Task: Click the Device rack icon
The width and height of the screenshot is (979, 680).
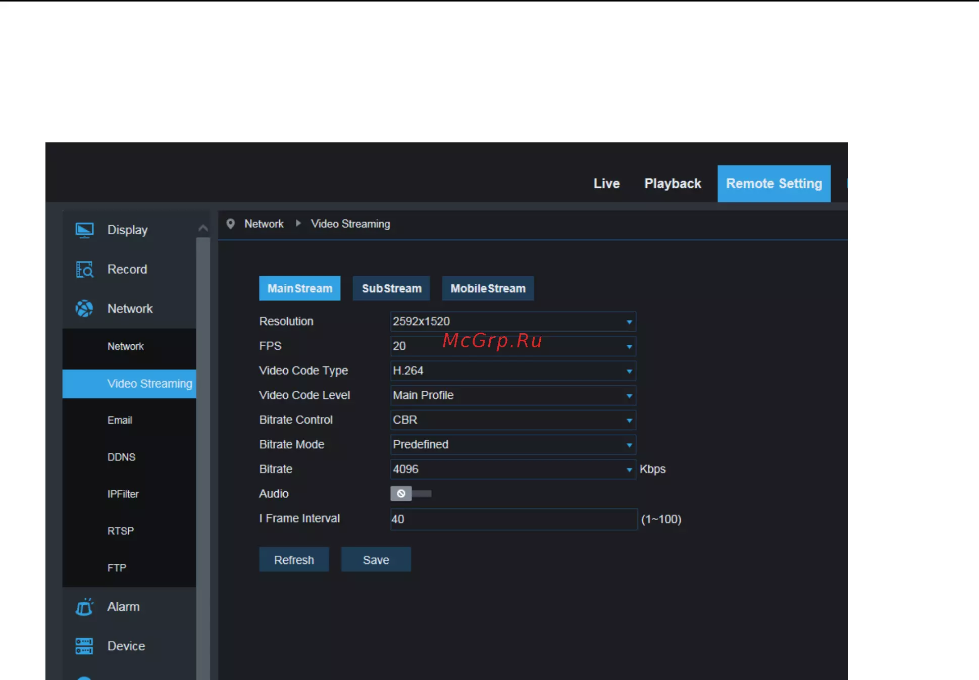Action: click(x=84, y=646)
